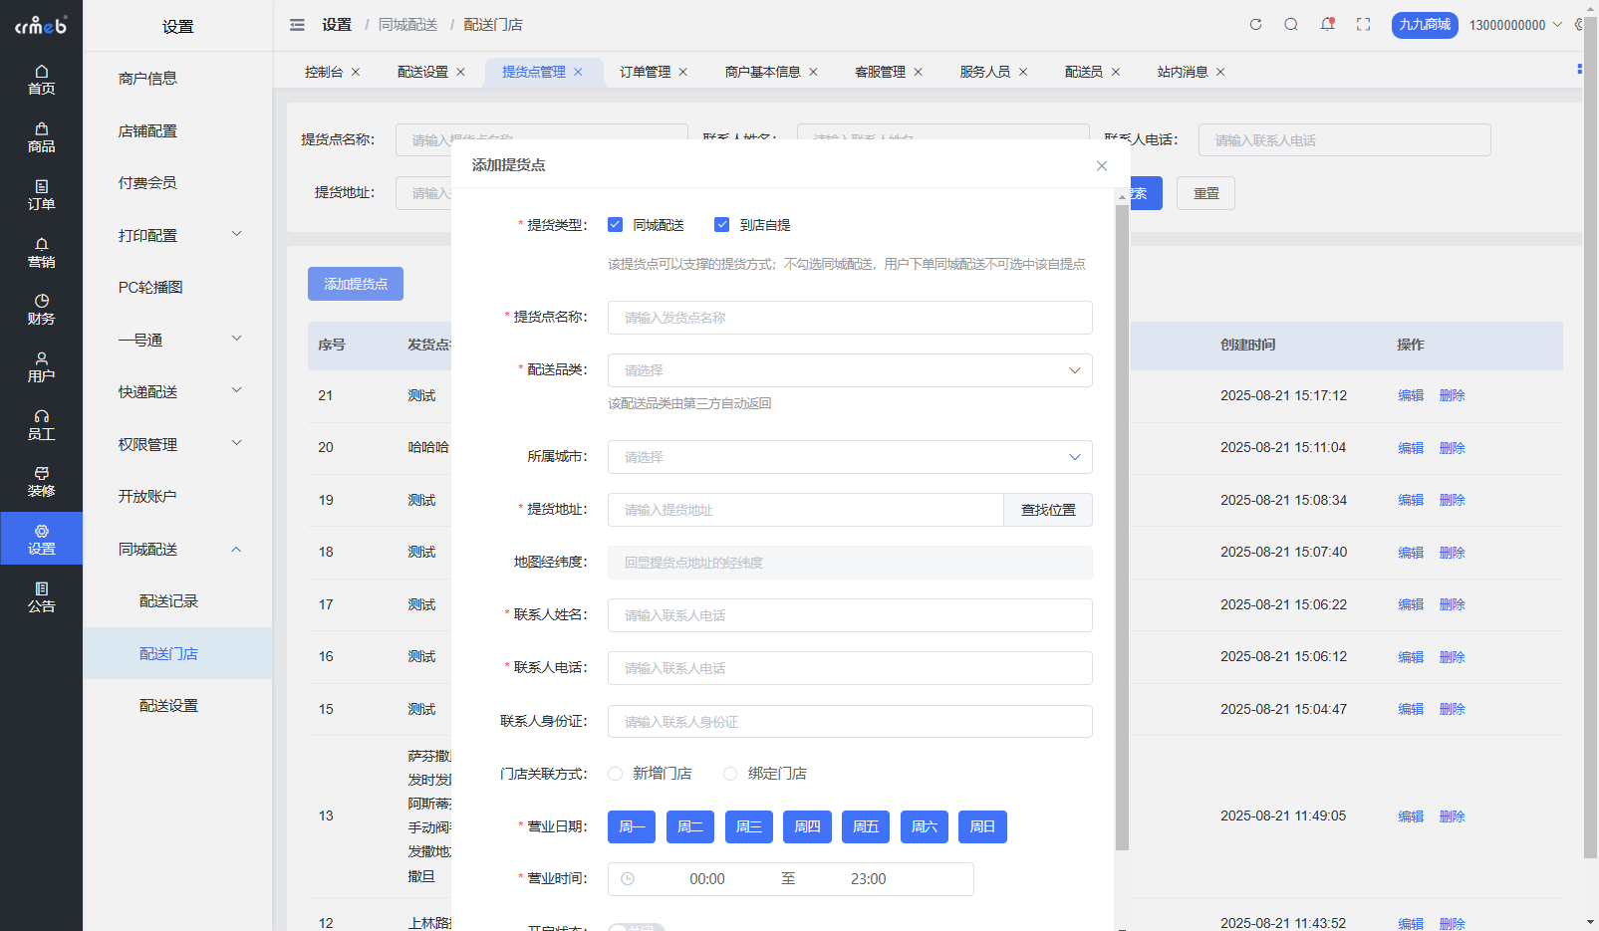Expand the 打印配置 menu

pos(179,235)
